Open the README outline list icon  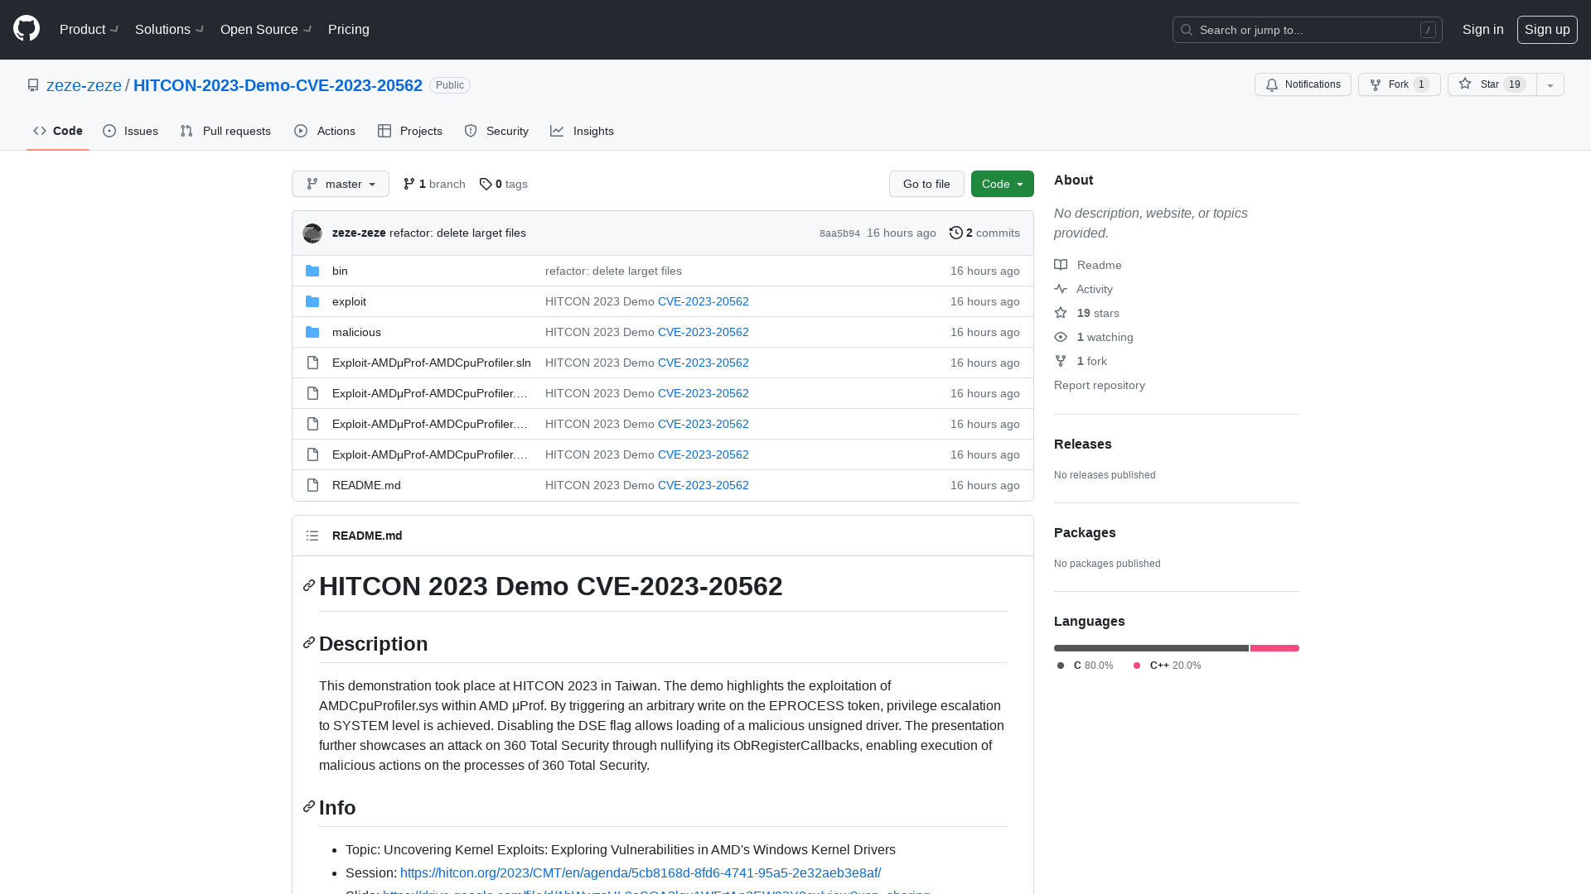[312, 536]
